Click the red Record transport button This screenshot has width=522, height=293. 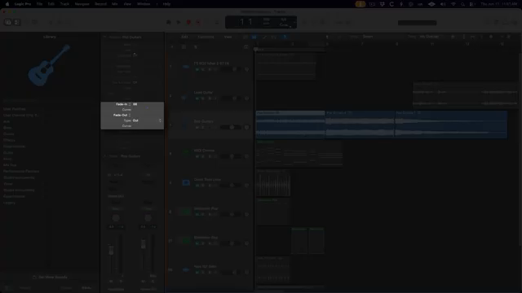[x=188, y=22]
